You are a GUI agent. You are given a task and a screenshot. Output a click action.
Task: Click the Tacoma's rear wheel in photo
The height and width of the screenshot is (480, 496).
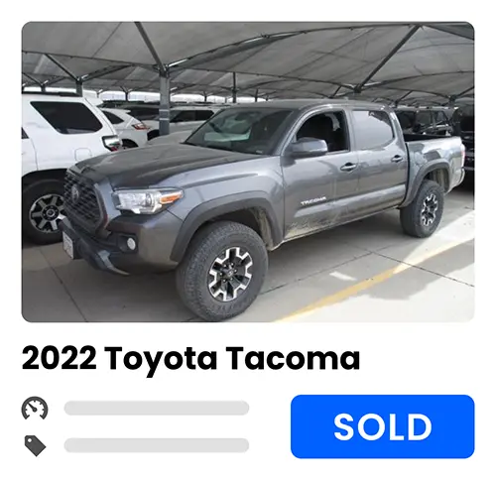(423, 209)
